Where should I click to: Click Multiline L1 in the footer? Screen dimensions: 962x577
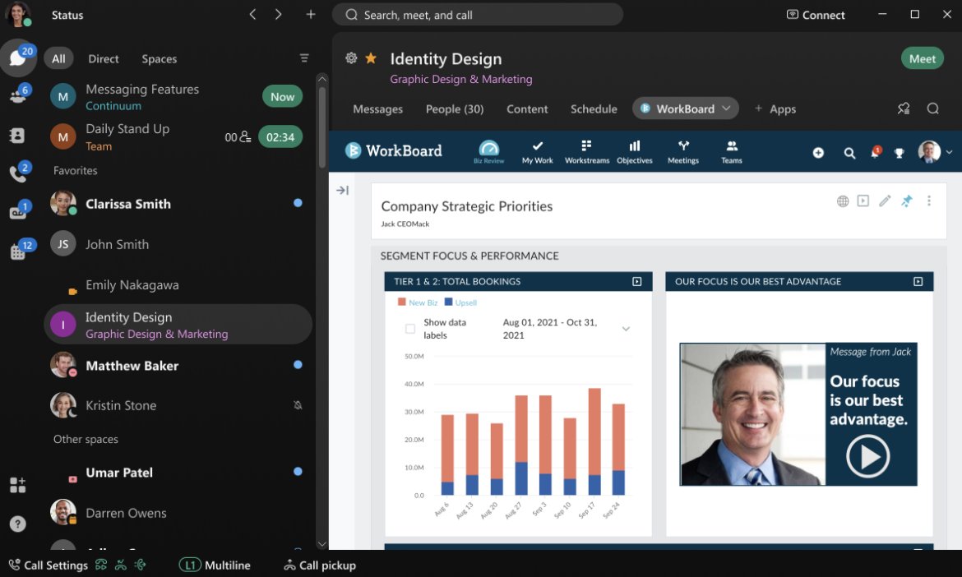(215, 565)
